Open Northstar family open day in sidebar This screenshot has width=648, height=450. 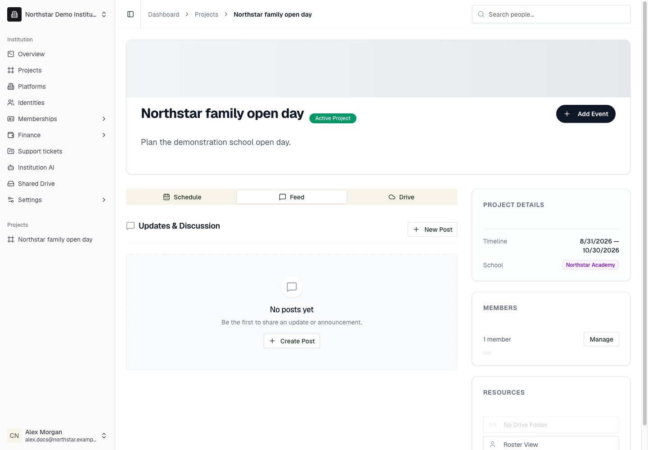58,239
